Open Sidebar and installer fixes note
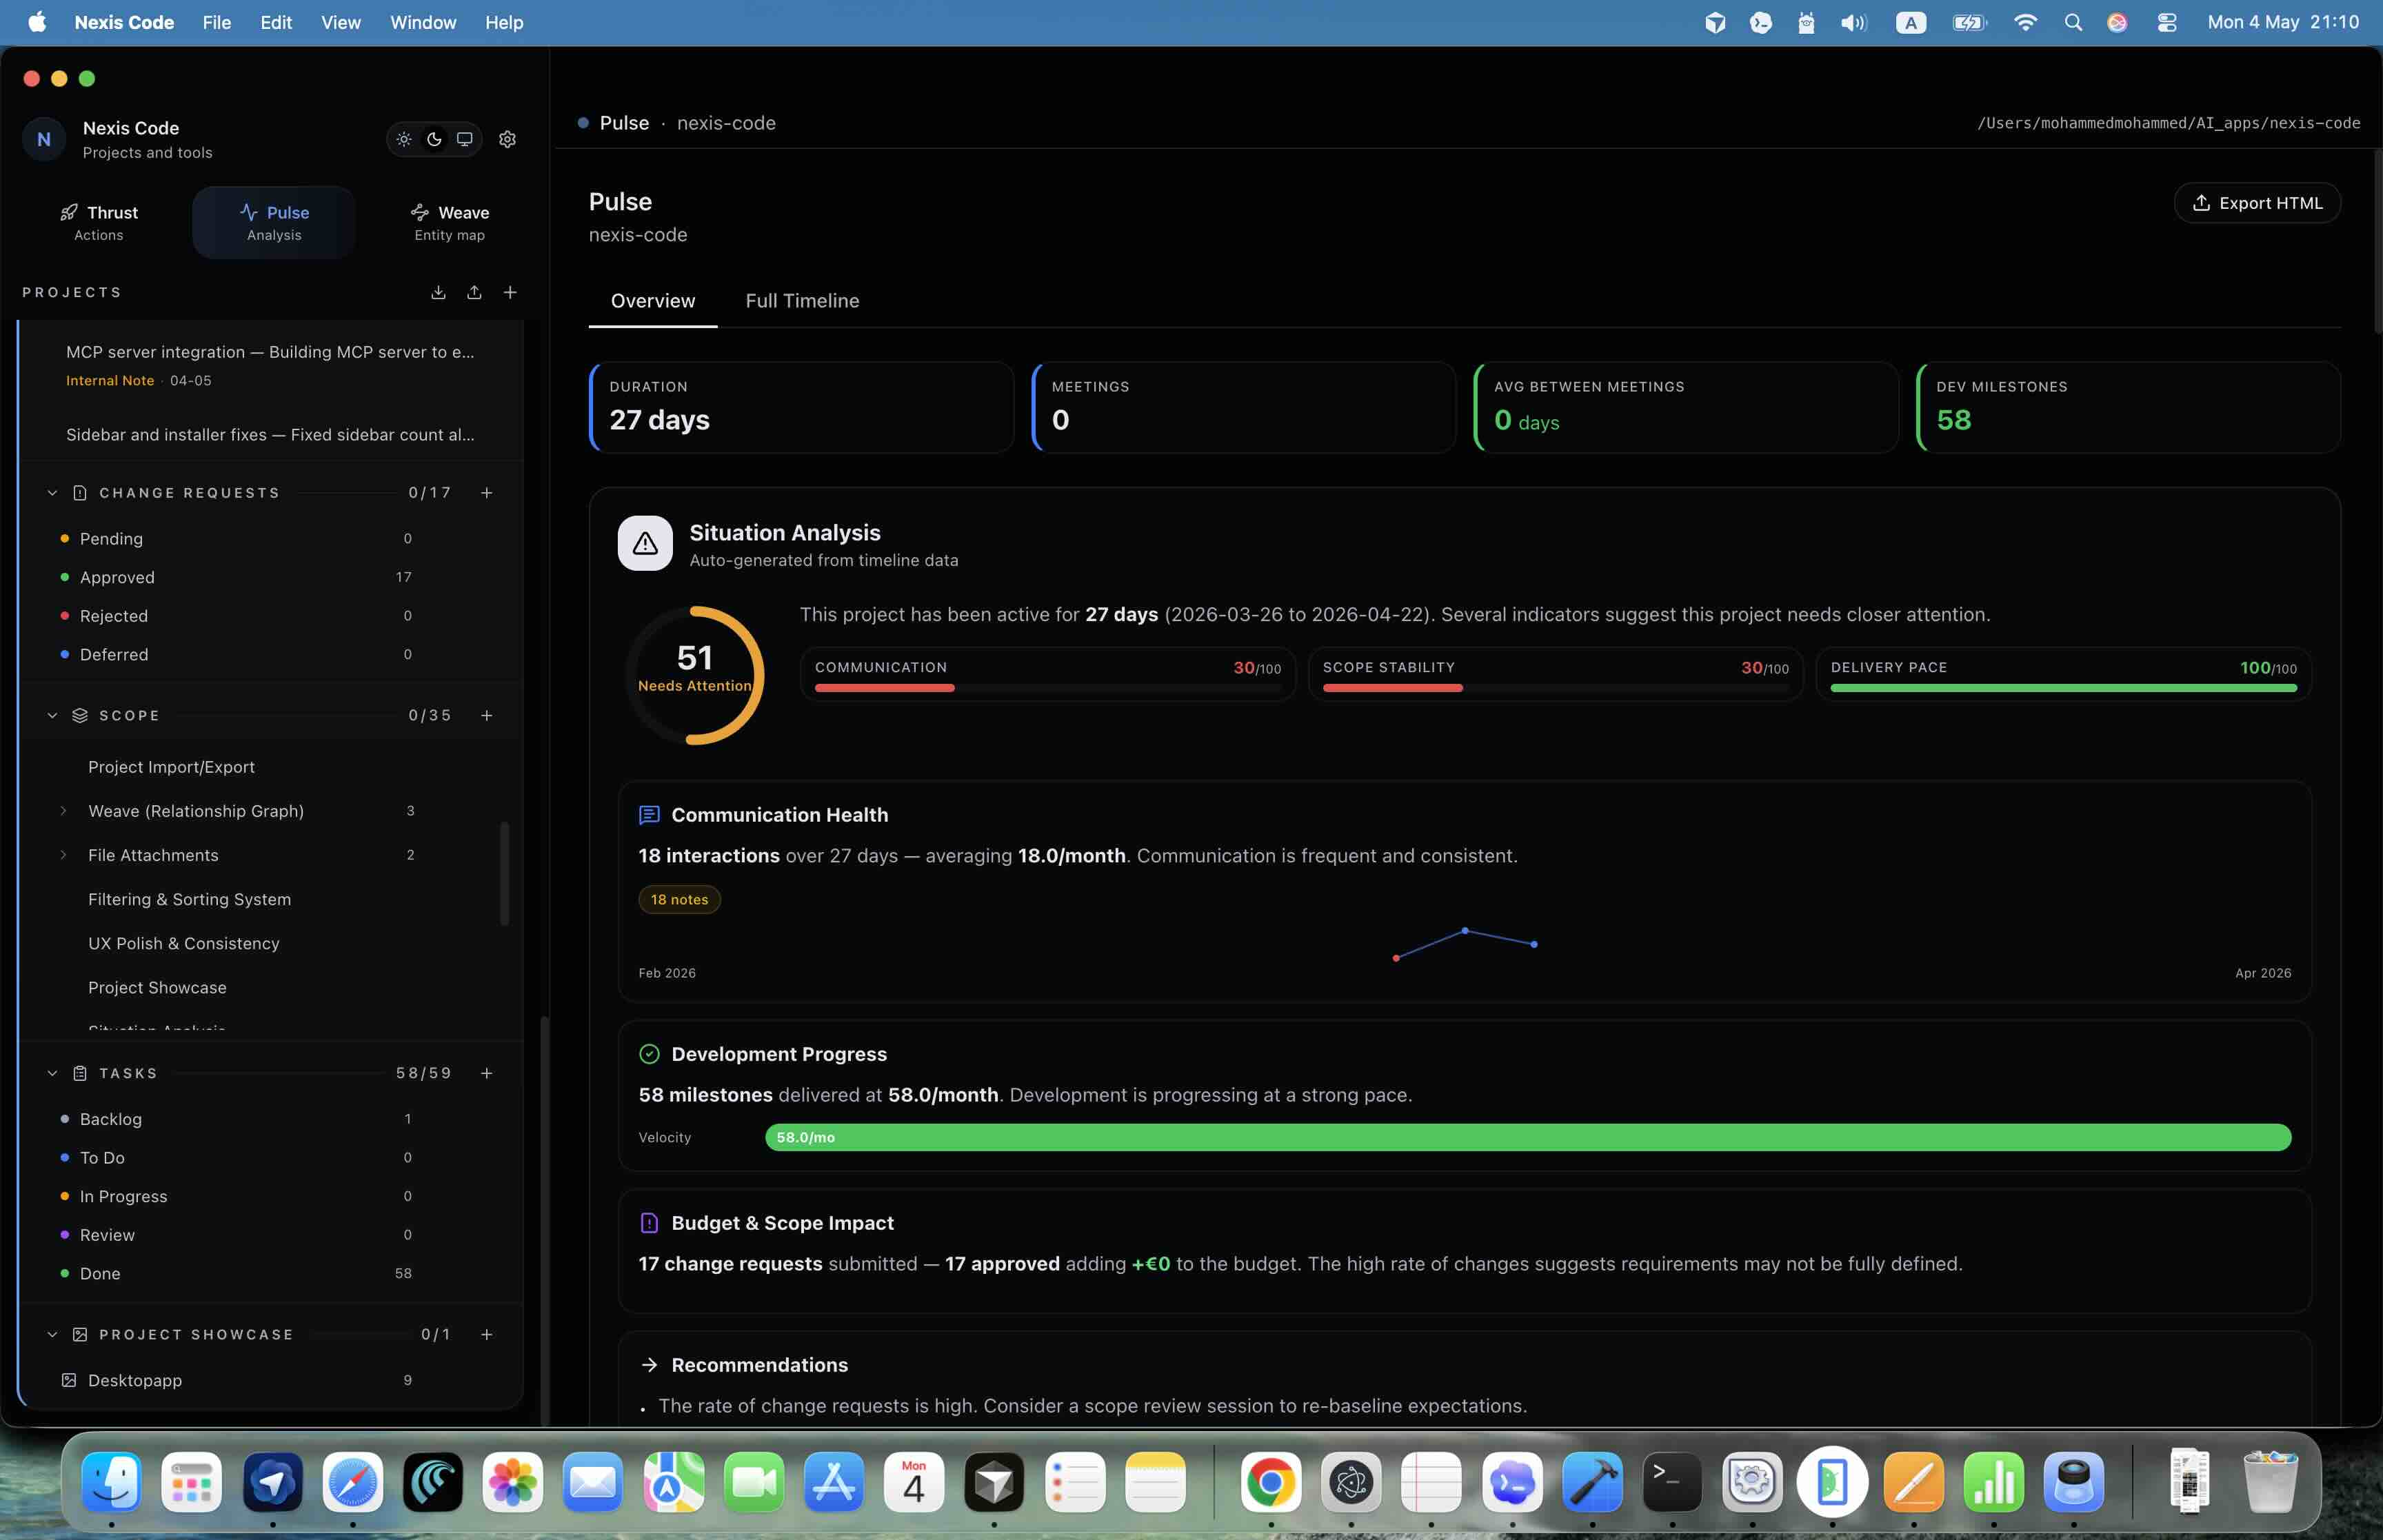 pyautogui.click(x=270, y=435)
